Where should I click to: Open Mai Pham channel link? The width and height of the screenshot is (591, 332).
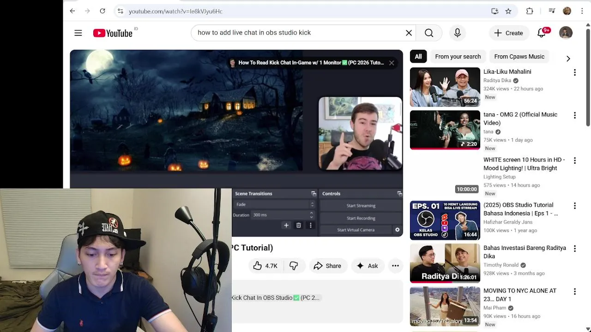point(495,308)
